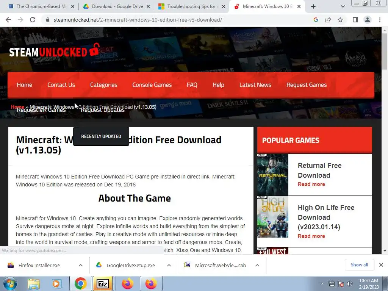Click the scrollbar down arrow
Screen dimensions: 388x291
point(385,251)
